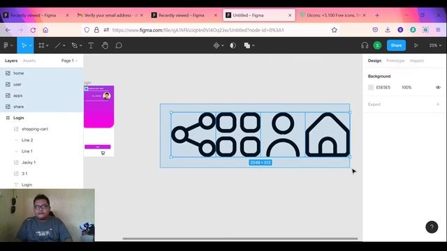The width and height of the screenshot is (447, 251).
Task: Select the Pen tool
Action: click(75, 45)
